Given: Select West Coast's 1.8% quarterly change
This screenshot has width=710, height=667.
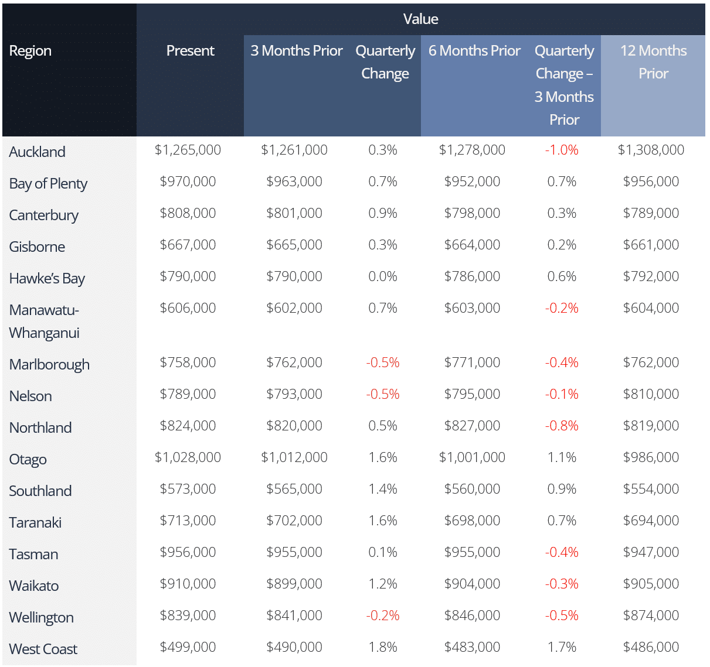Looking at the screenshot, I should point(382,647).
